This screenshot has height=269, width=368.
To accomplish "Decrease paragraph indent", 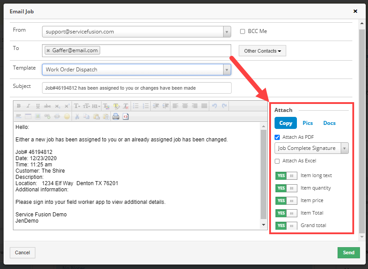I will tap(156, 106).
